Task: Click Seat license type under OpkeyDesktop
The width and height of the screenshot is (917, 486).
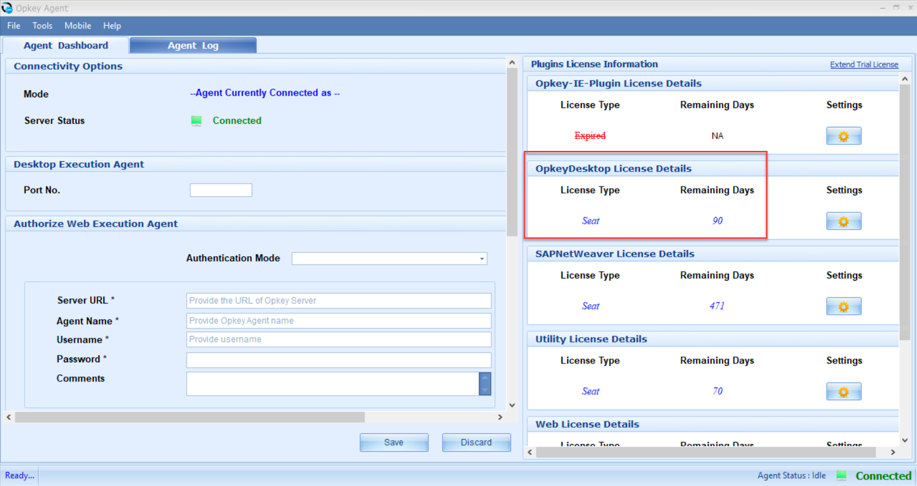Action: (x=590, y=221)
